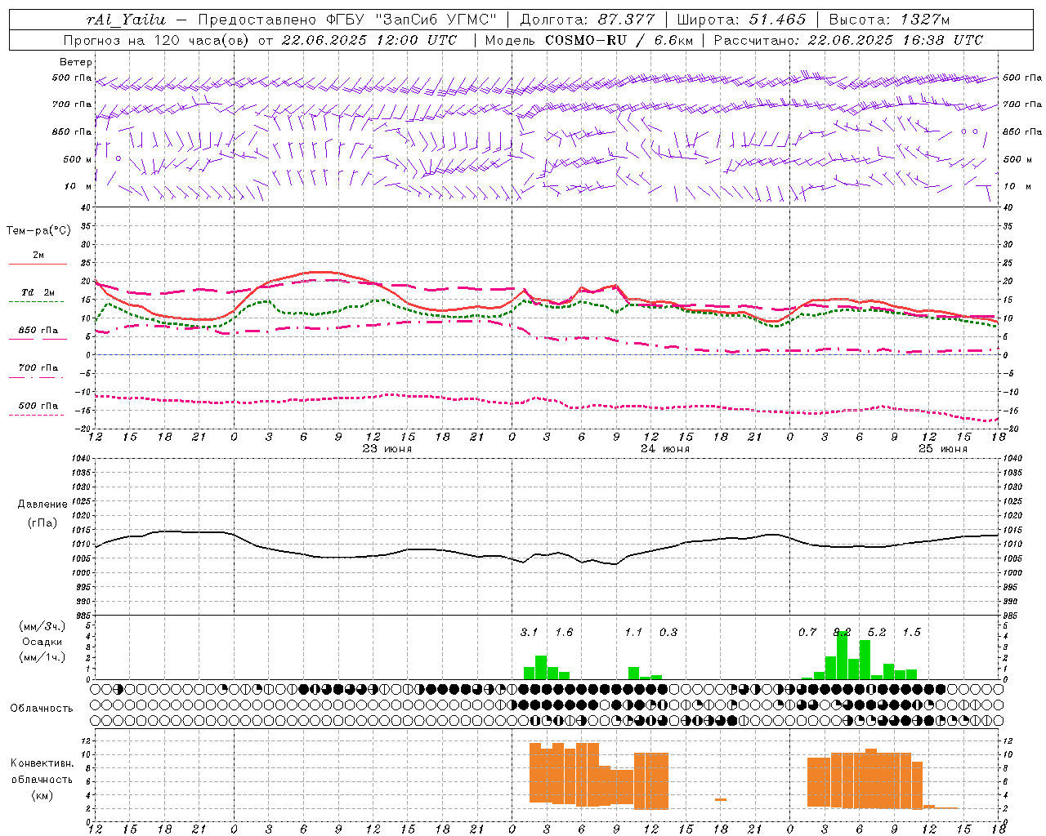Screen dimensions: 1046x836
Task: Click the station title rAl_Yailu
Action: [x=126, y=20]
